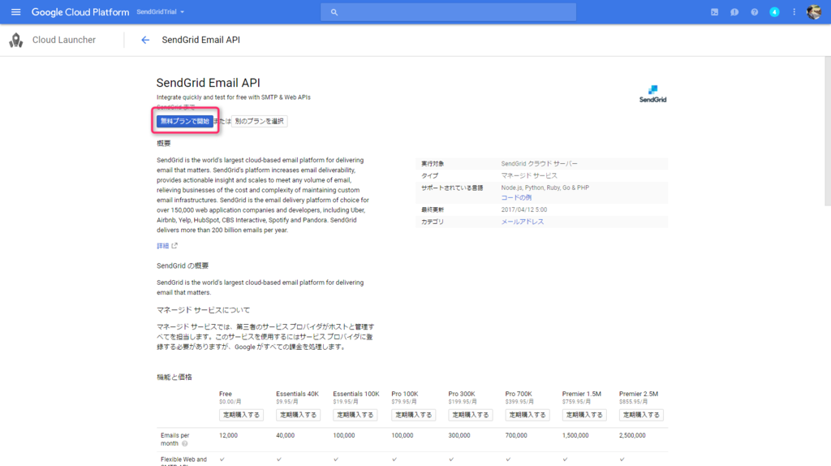Viewport: 831px width, 466px height.
Task: Click the Google Cloud Platform logo
Action: point(80,11)
